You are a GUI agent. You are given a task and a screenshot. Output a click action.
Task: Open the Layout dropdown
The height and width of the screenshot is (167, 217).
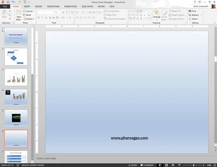pos(28,11)
